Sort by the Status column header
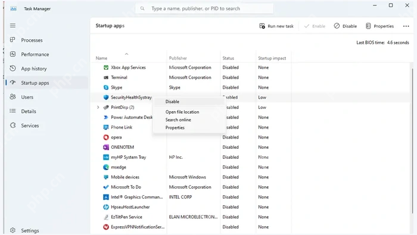 click(228, 58)
